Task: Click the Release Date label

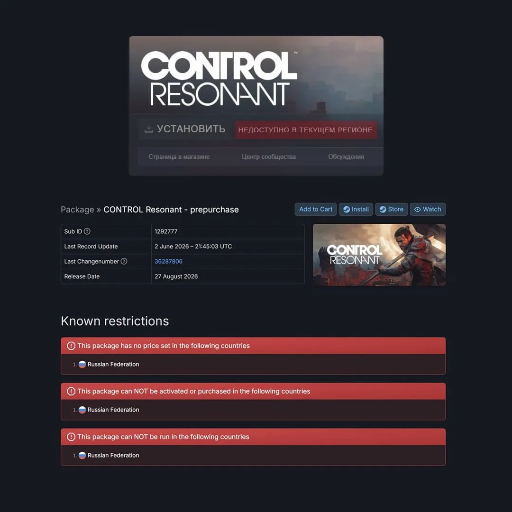Action: [x=82, y=276]
